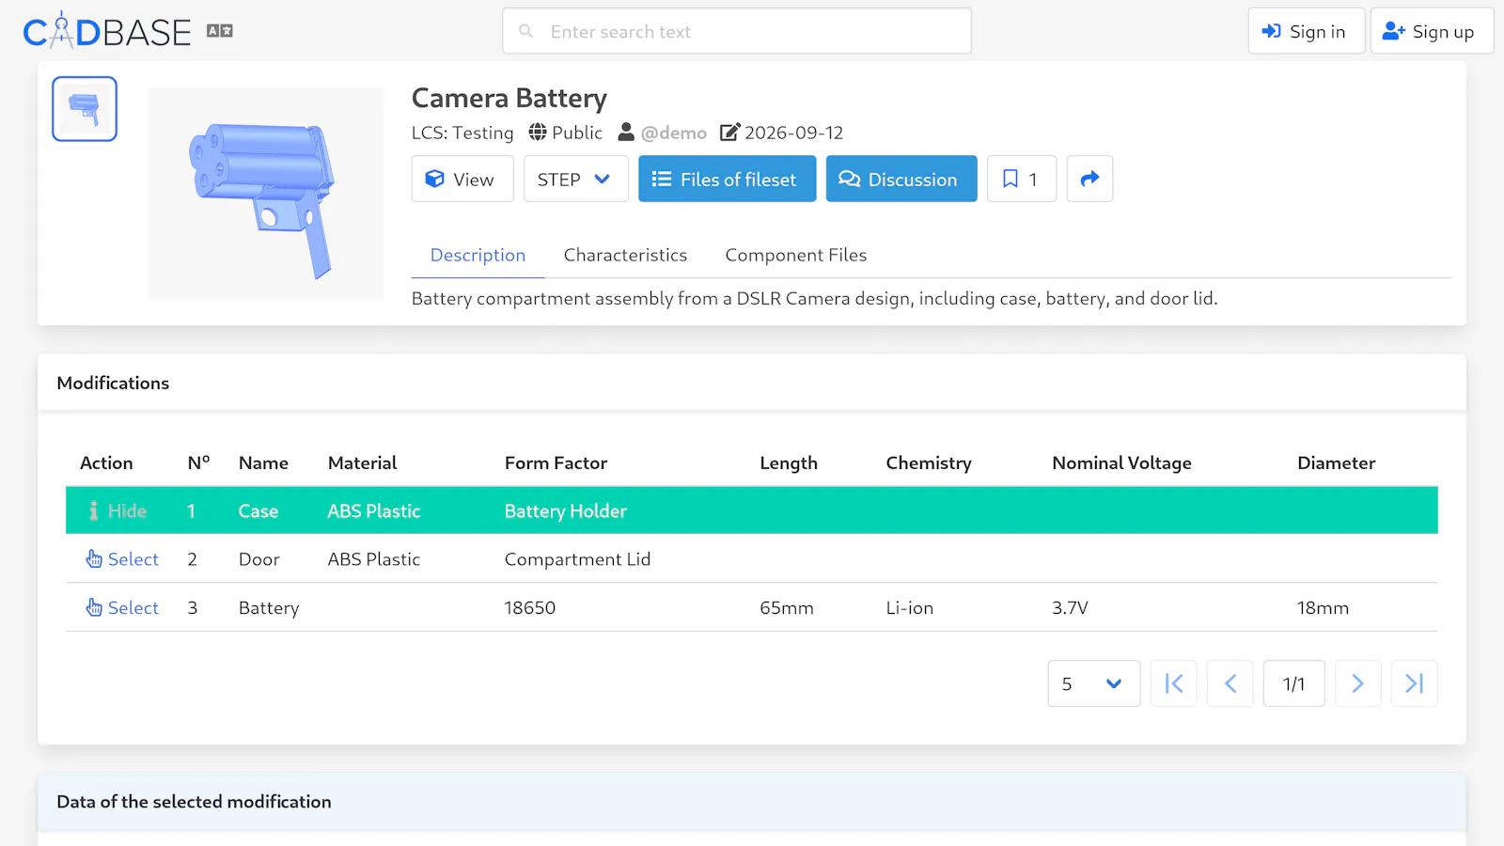
Task: Click the Material column header
Action: pyautogui.click(x=362, y=462)
